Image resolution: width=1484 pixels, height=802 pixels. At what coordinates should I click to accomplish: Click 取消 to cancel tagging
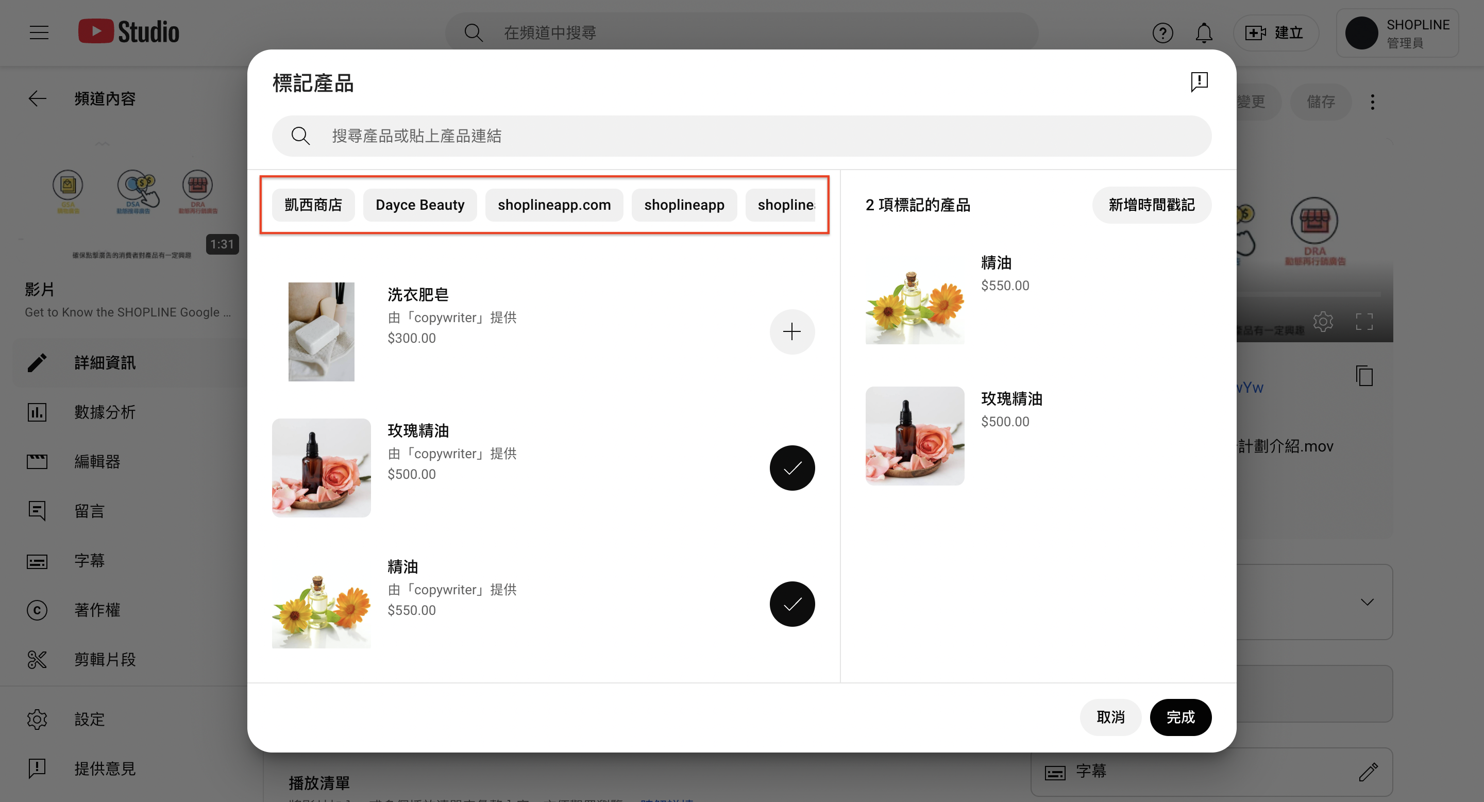click(x=1111, y=717)
